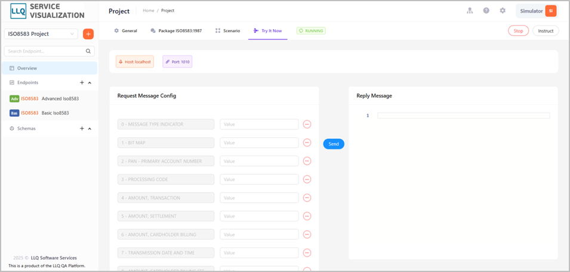Add a new endpoint with plus icon
Screen dimensions: 570x272
click(x=82, y=83)
